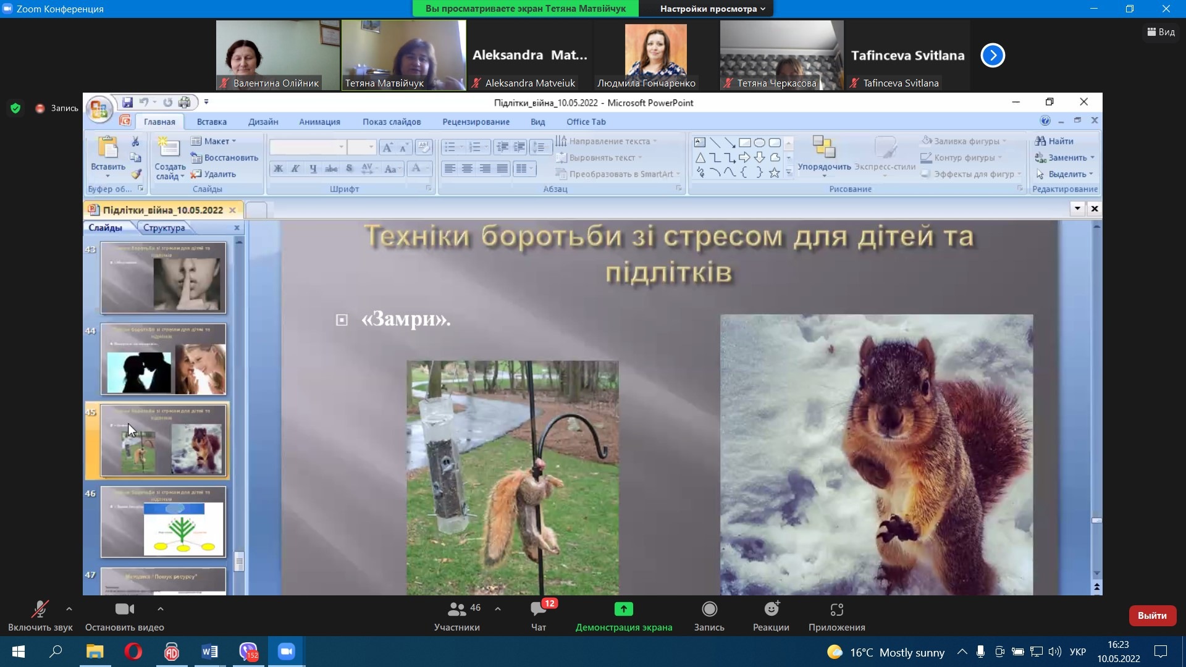
Task: Open Opera browser from the taskbar
Action: 133,652
